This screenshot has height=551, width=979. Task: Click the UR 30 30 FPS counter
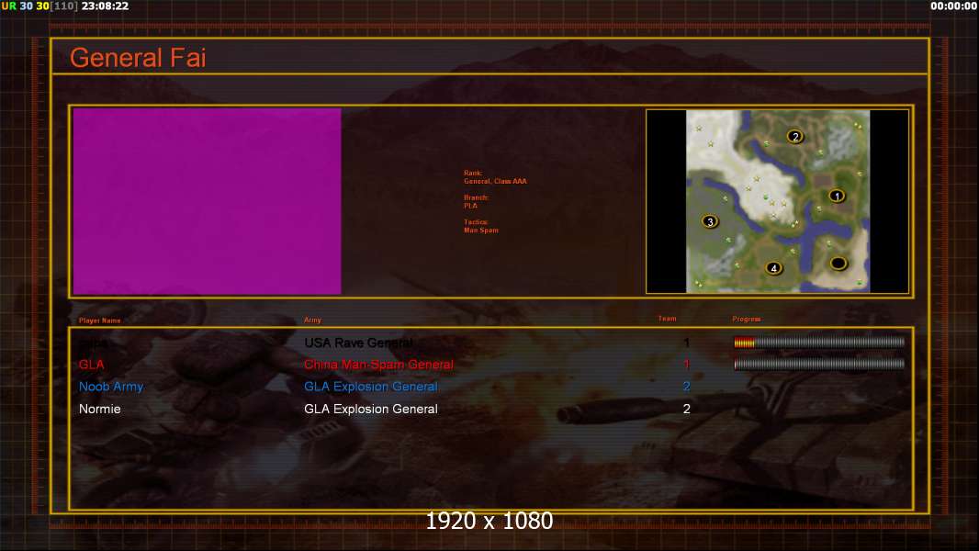click(x=25, y=6)
